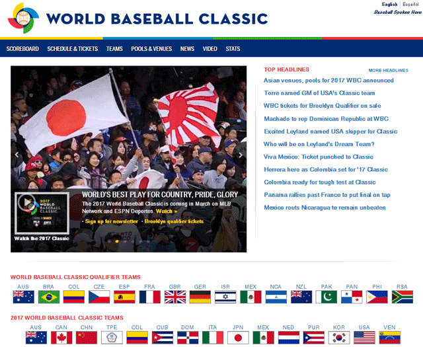Viewport: 423px width, 347px height.
Task: Select the Cuba flag under CUB
Action: click(x=163, y=338)
